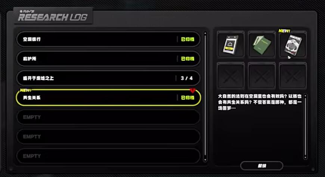Click the red alert marker on 共生关系
The image size is (325, 177).
click(193, 90)
